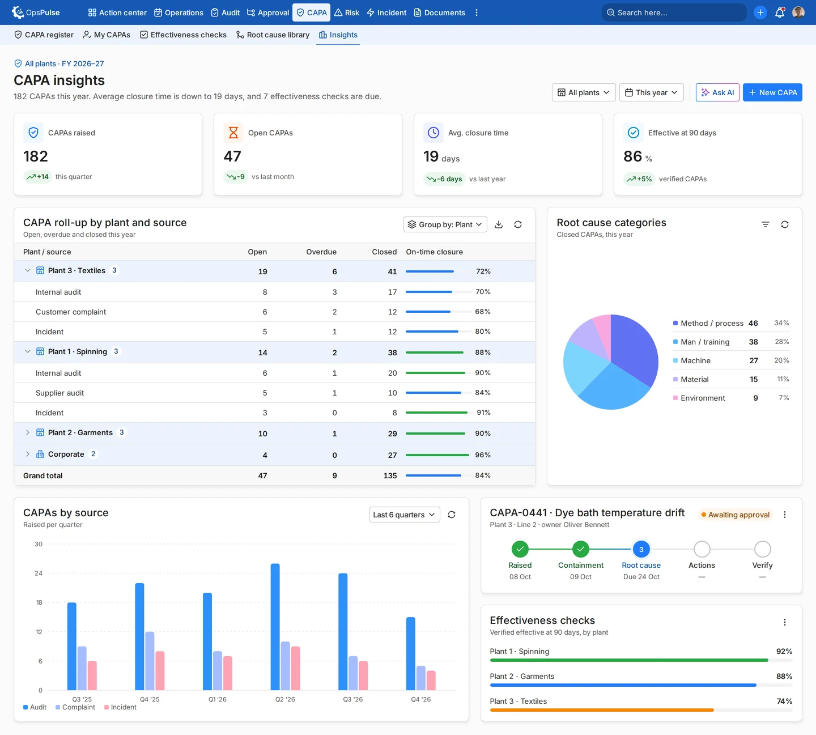Collapse the Plant 1 · Spinning group
The image size is (816, 735).
28,352
